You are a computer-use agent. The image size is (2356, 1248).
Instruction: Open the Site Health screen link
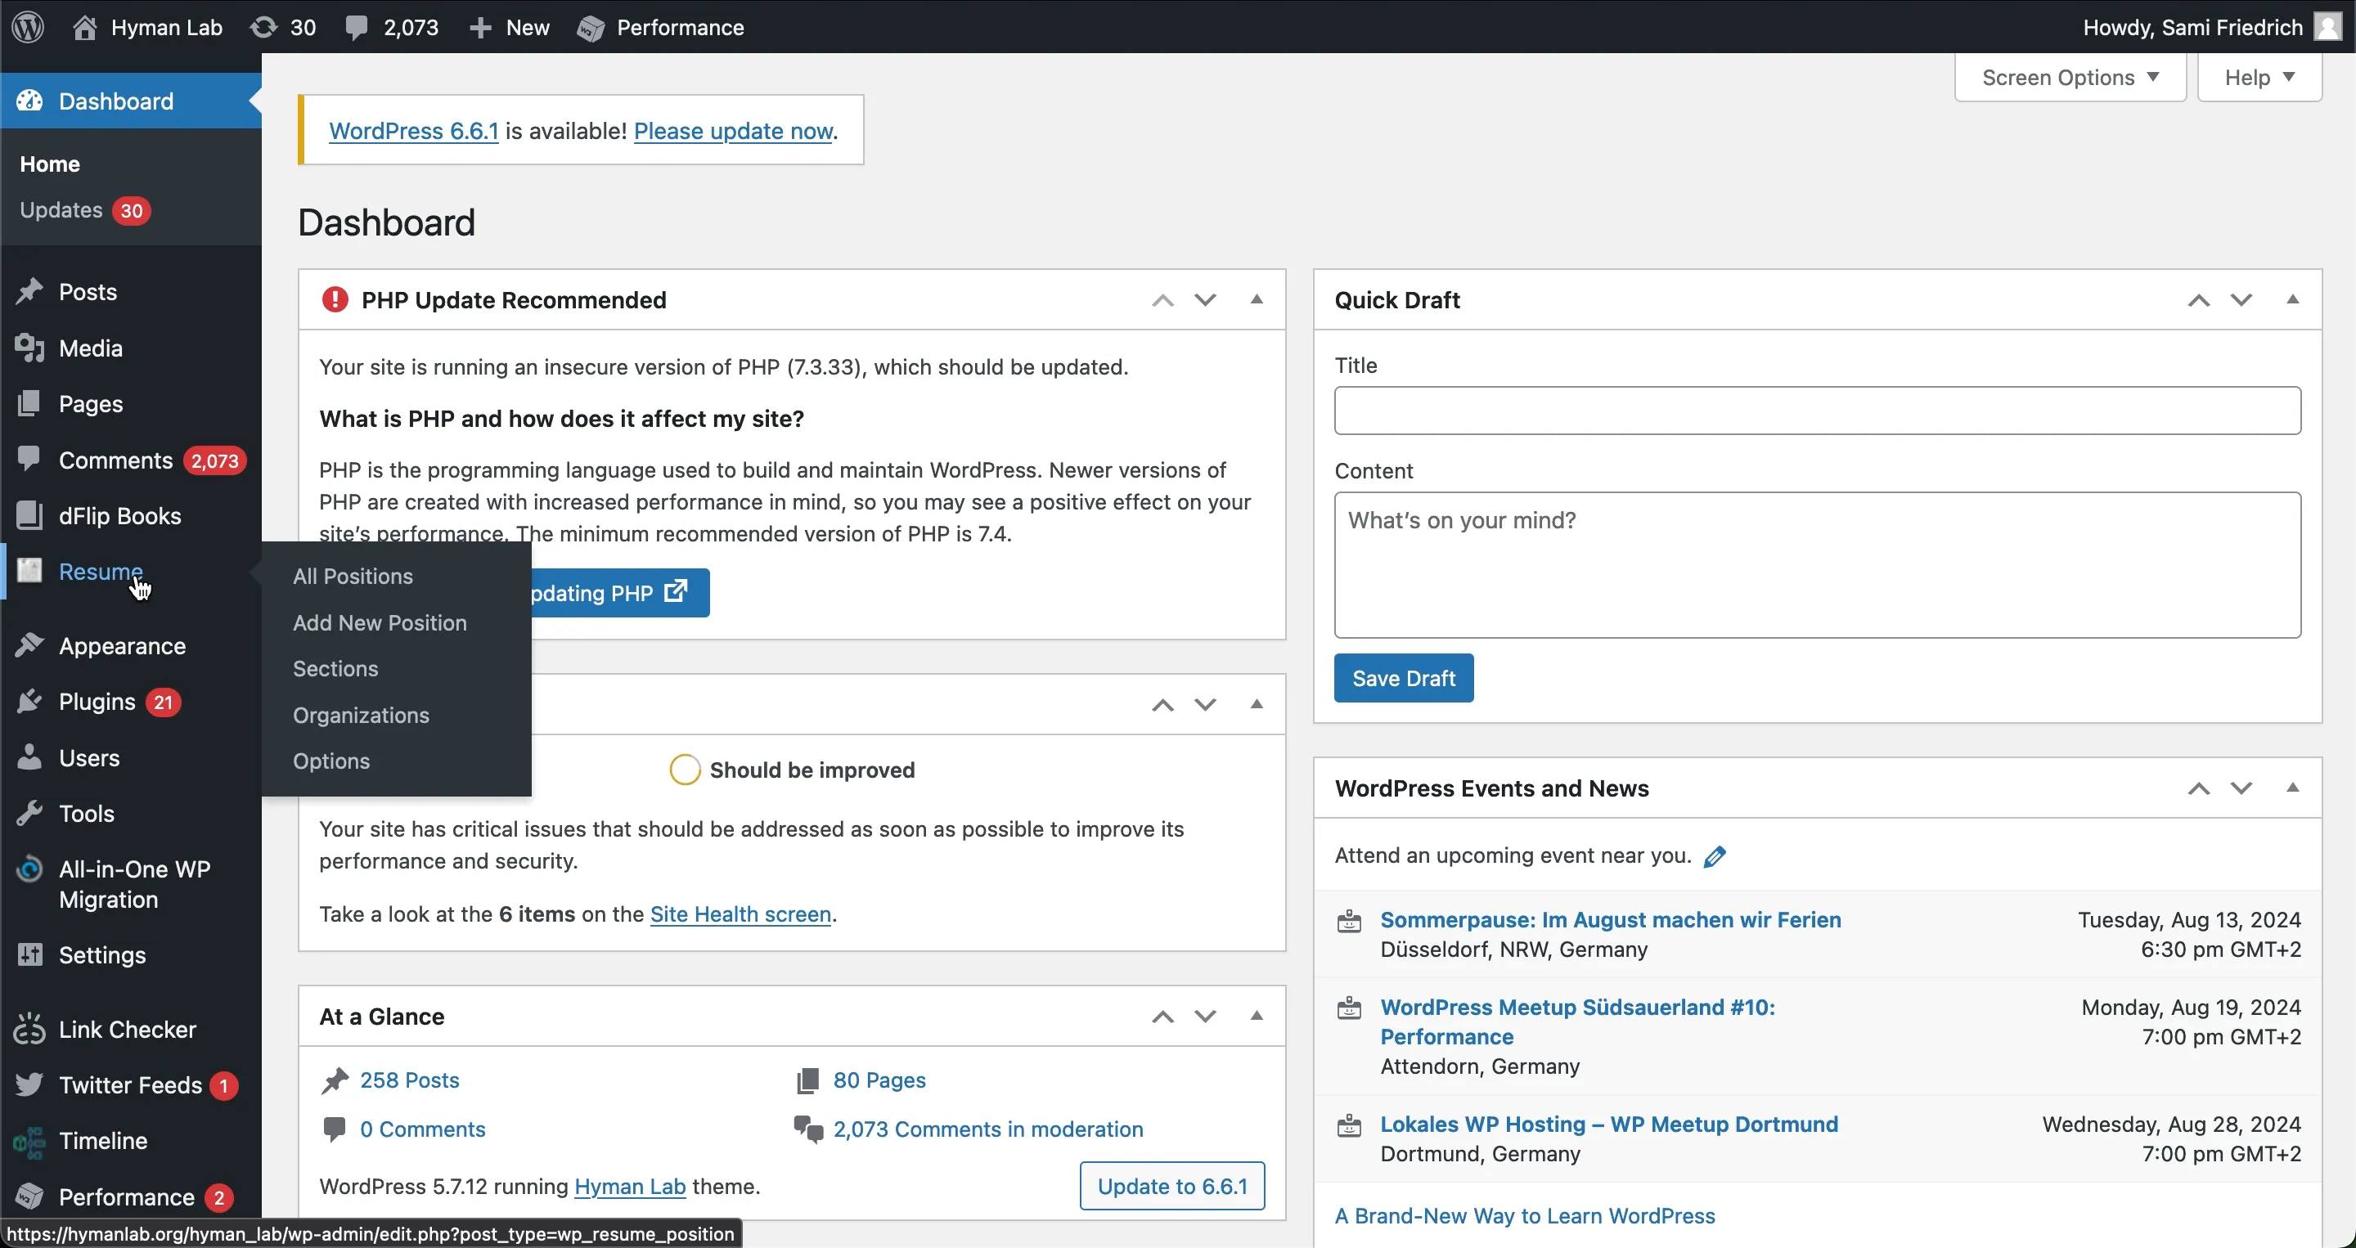point(741,914)
